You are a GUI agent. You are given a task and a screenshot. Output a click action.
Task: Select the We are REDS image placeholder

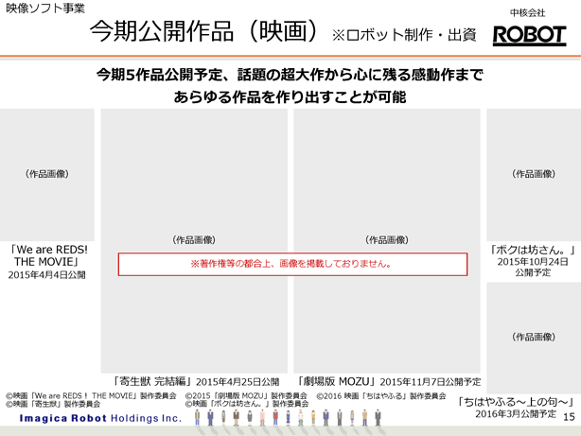(47, 175)
